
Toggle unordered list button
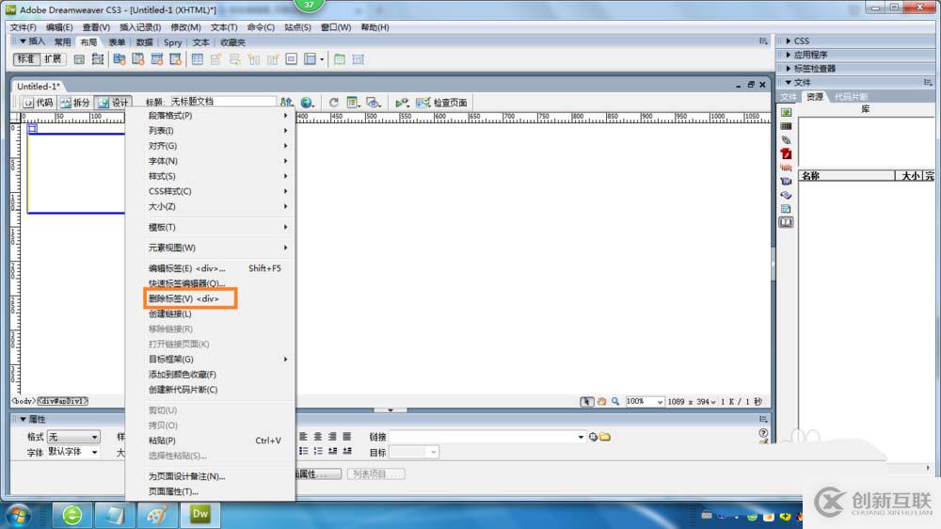coord(303,451)
